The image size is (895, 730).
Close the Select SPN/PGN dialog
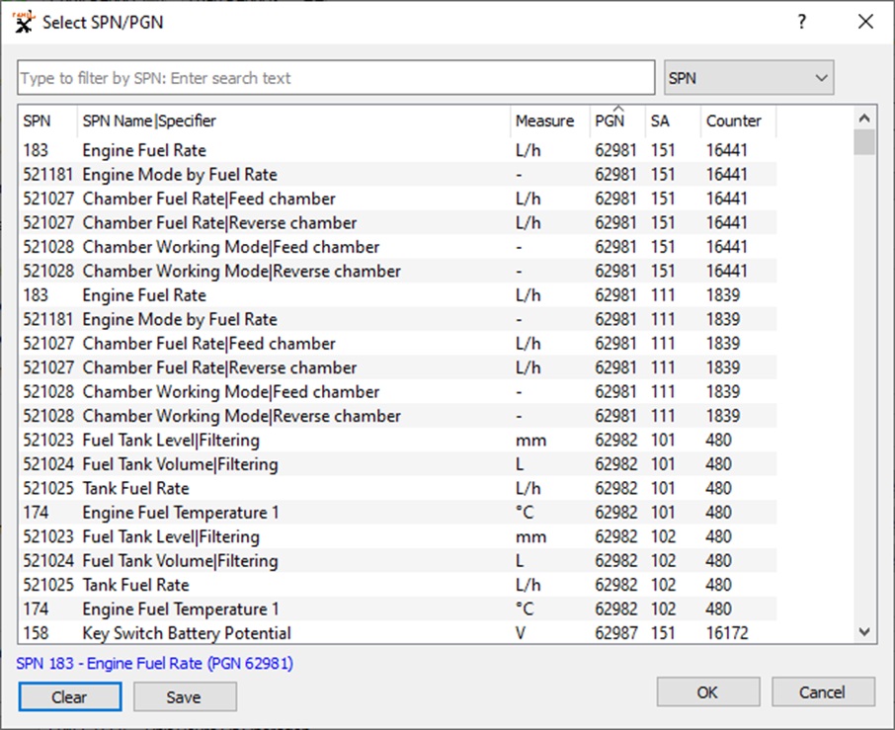[865, 22]
